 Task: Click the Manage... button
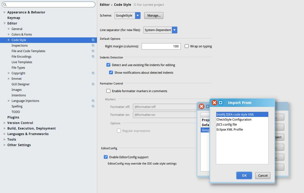click(x=154, y=16)
